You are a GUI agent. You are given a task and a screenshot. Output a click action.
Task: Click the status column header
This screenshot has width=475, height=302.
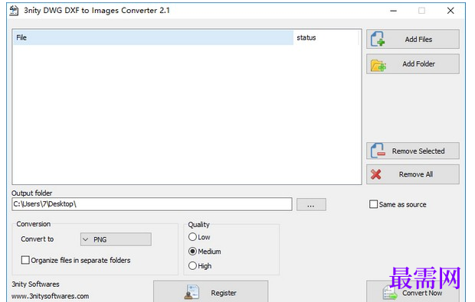tap(326, 37)
